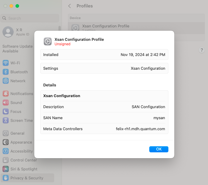Select the Accessibility icon
This screenshot has width=208, height=185.
(x=6, y=151)
